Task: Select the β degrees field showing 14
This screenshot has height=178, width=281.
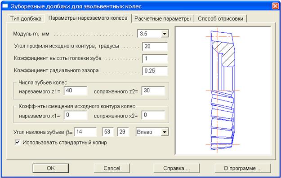Action: click(85, 132)
